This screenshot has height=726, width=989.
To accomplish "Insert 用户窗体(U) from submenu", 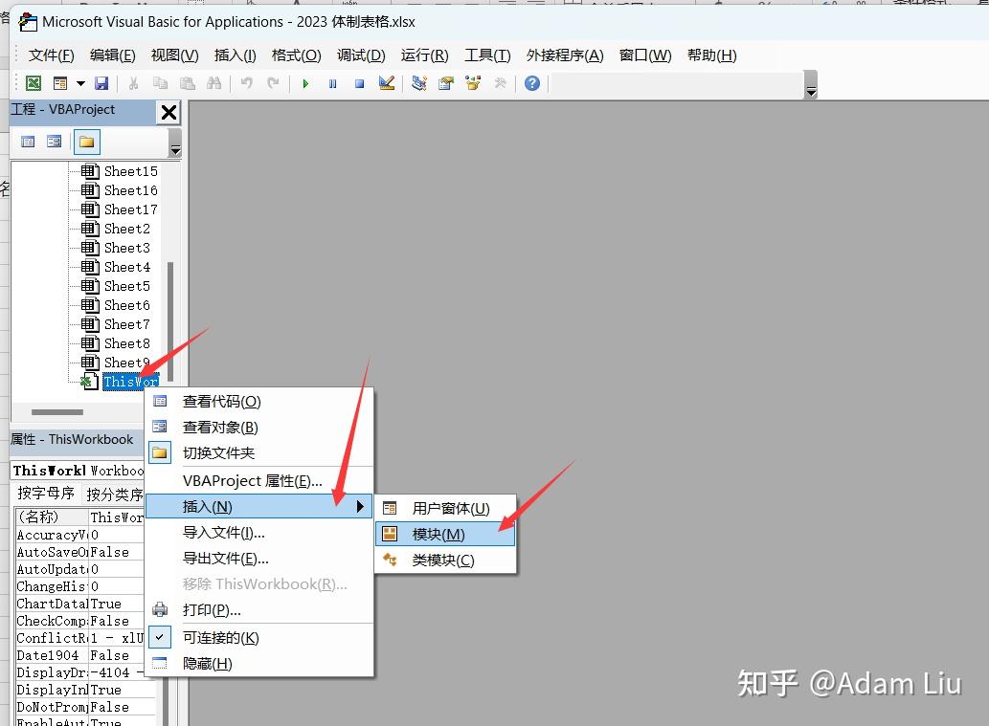I will tap(445, 509).
